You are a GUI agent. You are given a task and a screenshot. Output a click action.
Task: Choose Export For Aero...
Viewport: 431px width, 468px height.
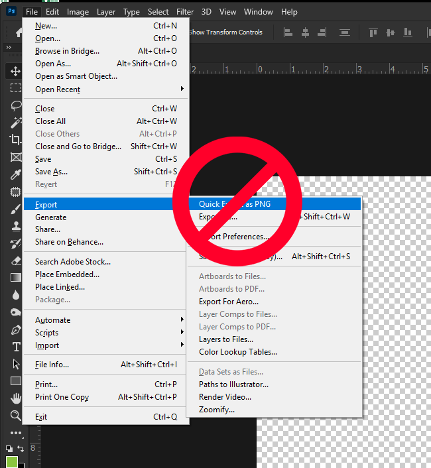pyautogui.click(x=274, y=302)
